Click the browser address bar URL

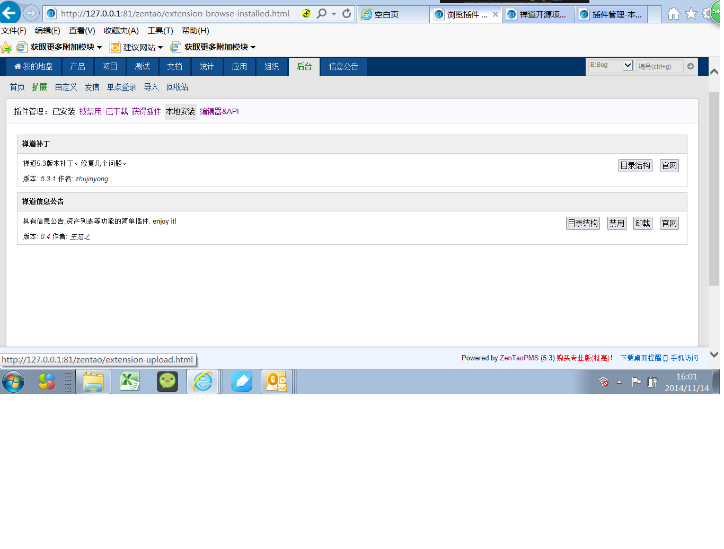[175, 14]
